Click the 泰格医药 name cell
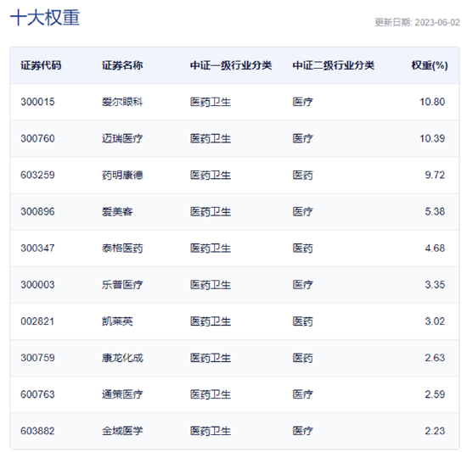 pos(122,248)
